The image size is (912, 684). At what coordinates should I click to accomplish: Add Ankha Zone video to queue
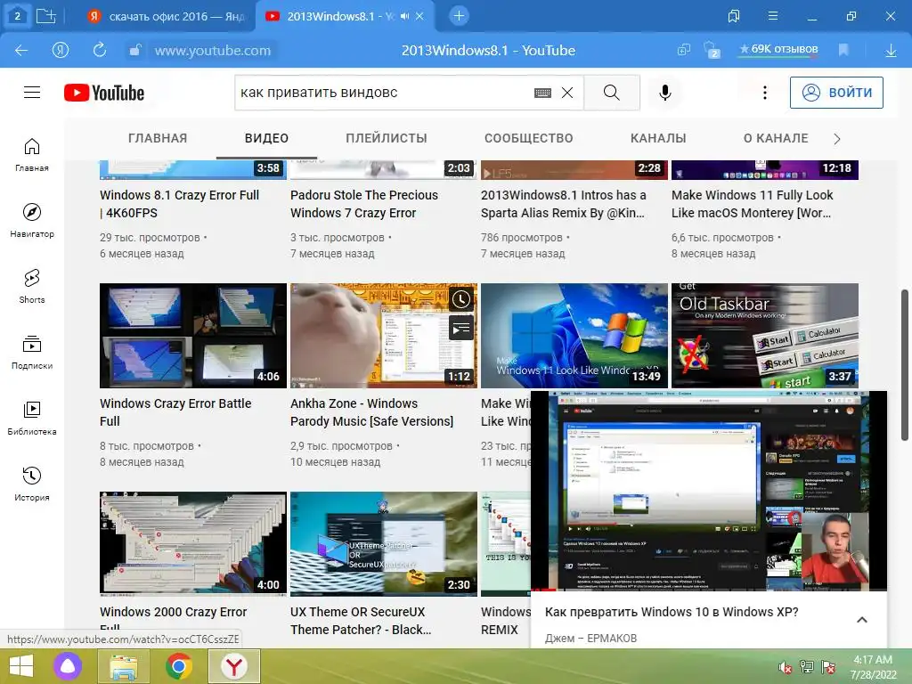[460, 329]
